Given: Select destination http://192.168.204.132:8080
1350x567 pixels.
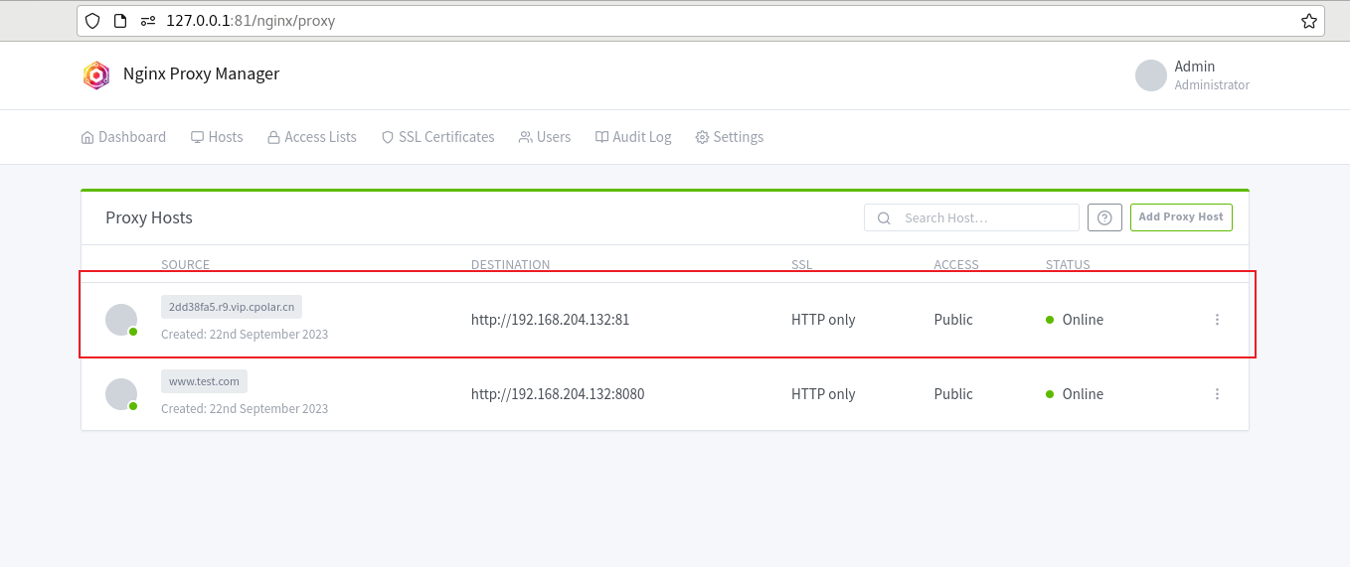Looking at the screenshot, I should [x=558, y=394].
